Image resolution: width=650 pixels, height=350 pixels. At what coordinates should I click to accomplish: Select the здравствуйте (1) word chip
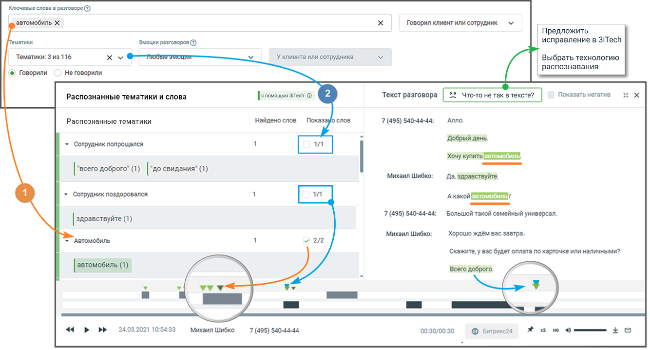[104, 219]
